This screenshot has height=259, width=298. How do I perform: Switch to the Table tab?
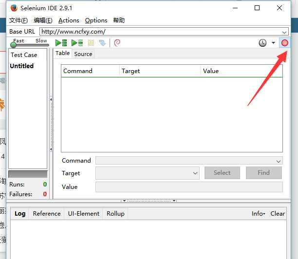[62, 54]
